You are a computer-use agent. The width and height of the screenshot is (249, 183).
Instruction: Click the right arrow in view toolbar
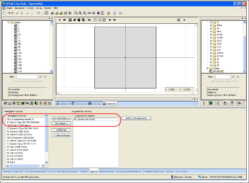coord(114,20)
